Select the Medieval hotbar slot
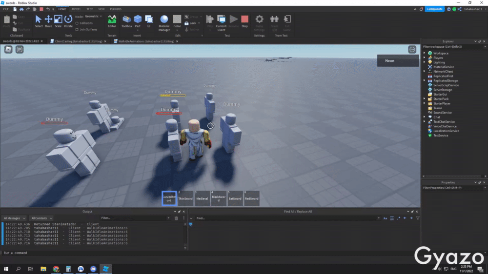Image resolution: width=488 pixels, height=274 pixels. pos(202,198)
